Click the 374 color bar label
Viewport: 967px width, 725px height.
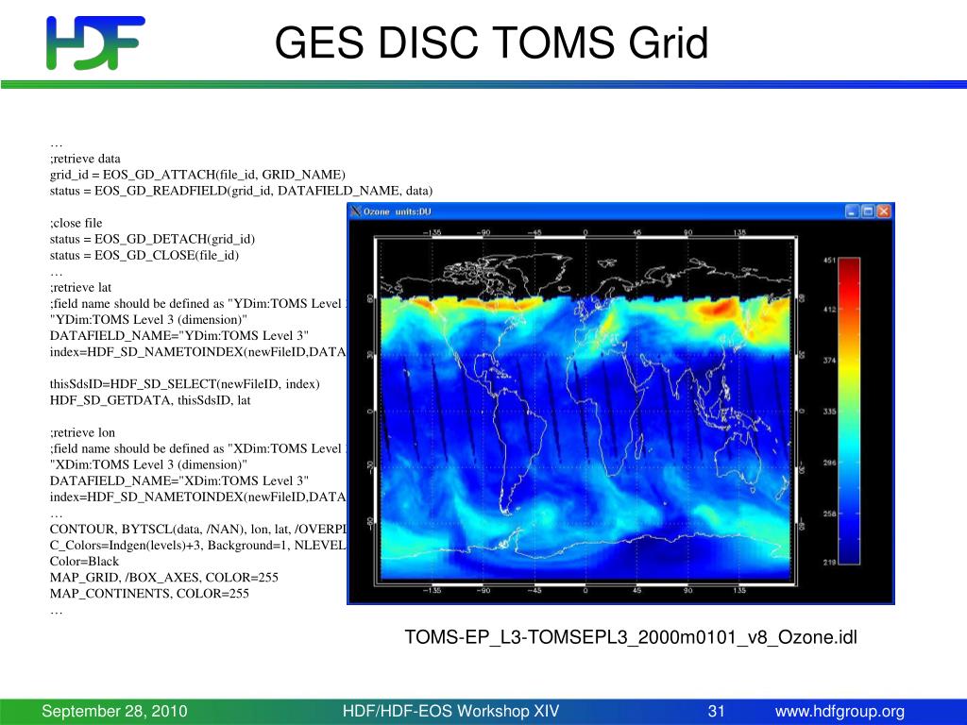[829, 360]
